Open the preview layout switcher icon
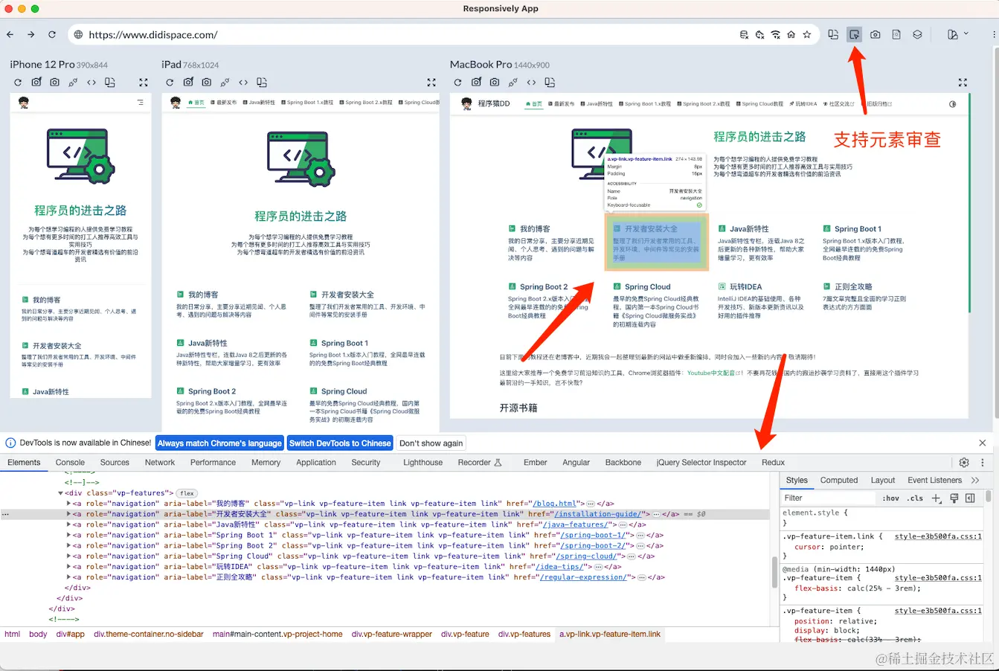This screenshot has width=999, height=671. click(x=896, y=34)
